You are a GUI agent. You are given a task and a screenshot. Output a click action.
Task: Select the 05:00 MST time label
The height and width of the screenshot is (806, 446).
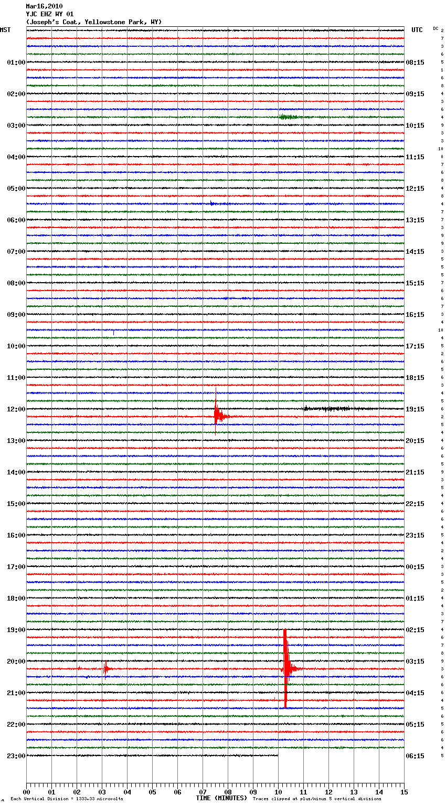[16, 189]
